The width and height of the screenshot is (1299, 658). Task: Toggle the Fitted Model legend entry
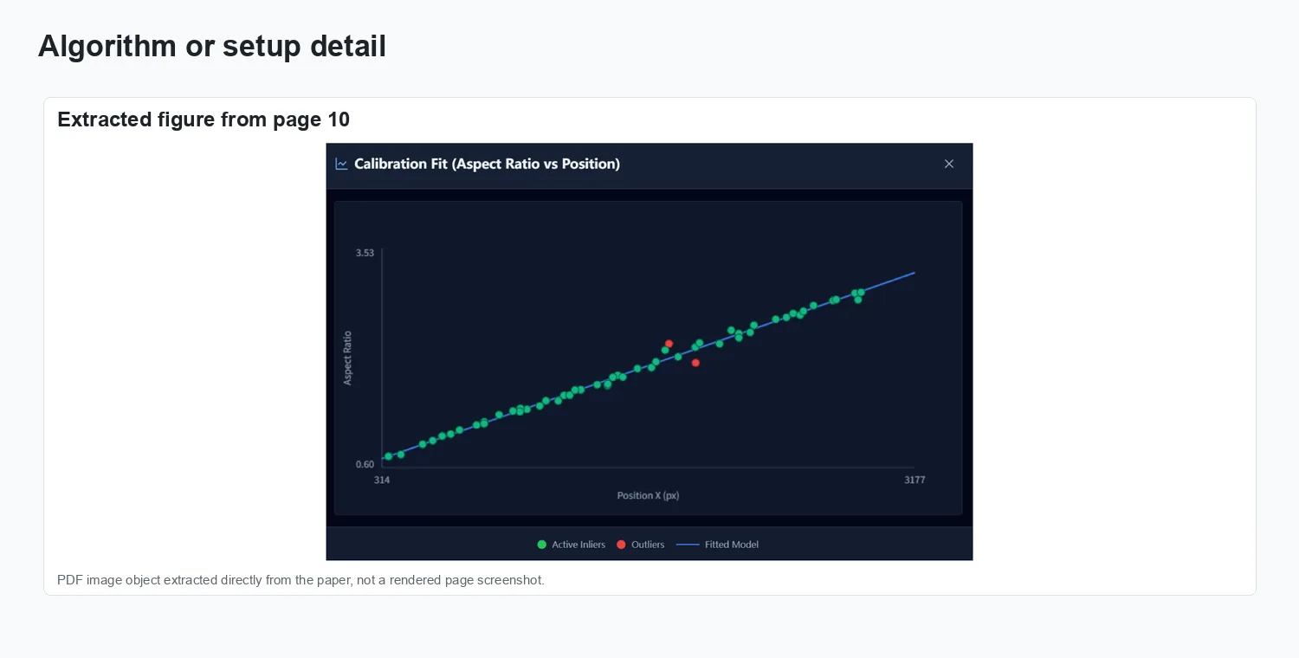pos(717,545)
